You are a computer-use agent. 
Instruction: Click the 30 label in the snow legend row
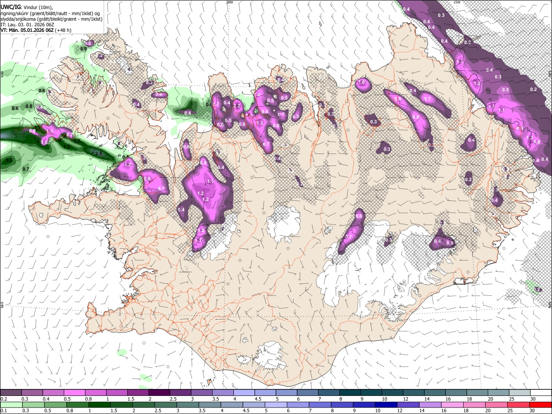pyautogui.click(x=533, y=399)
